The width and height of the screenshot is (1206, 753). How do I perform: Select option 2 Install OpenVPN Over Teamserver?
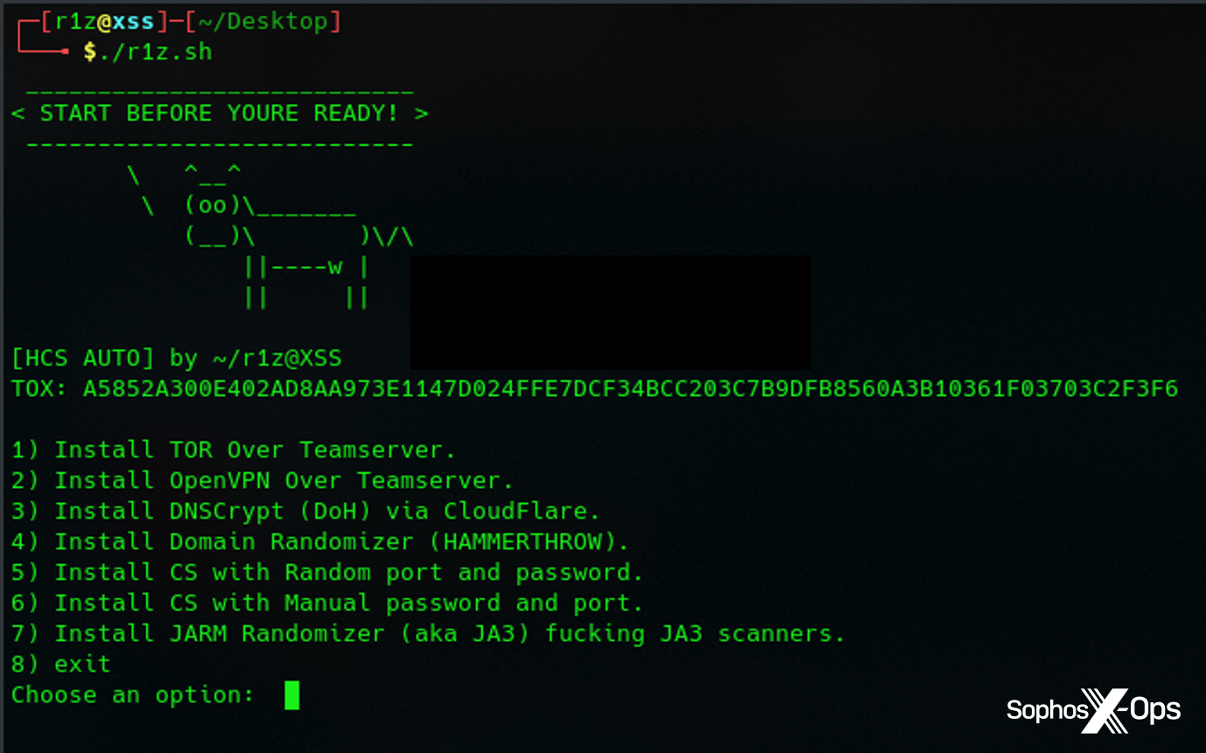262,480
